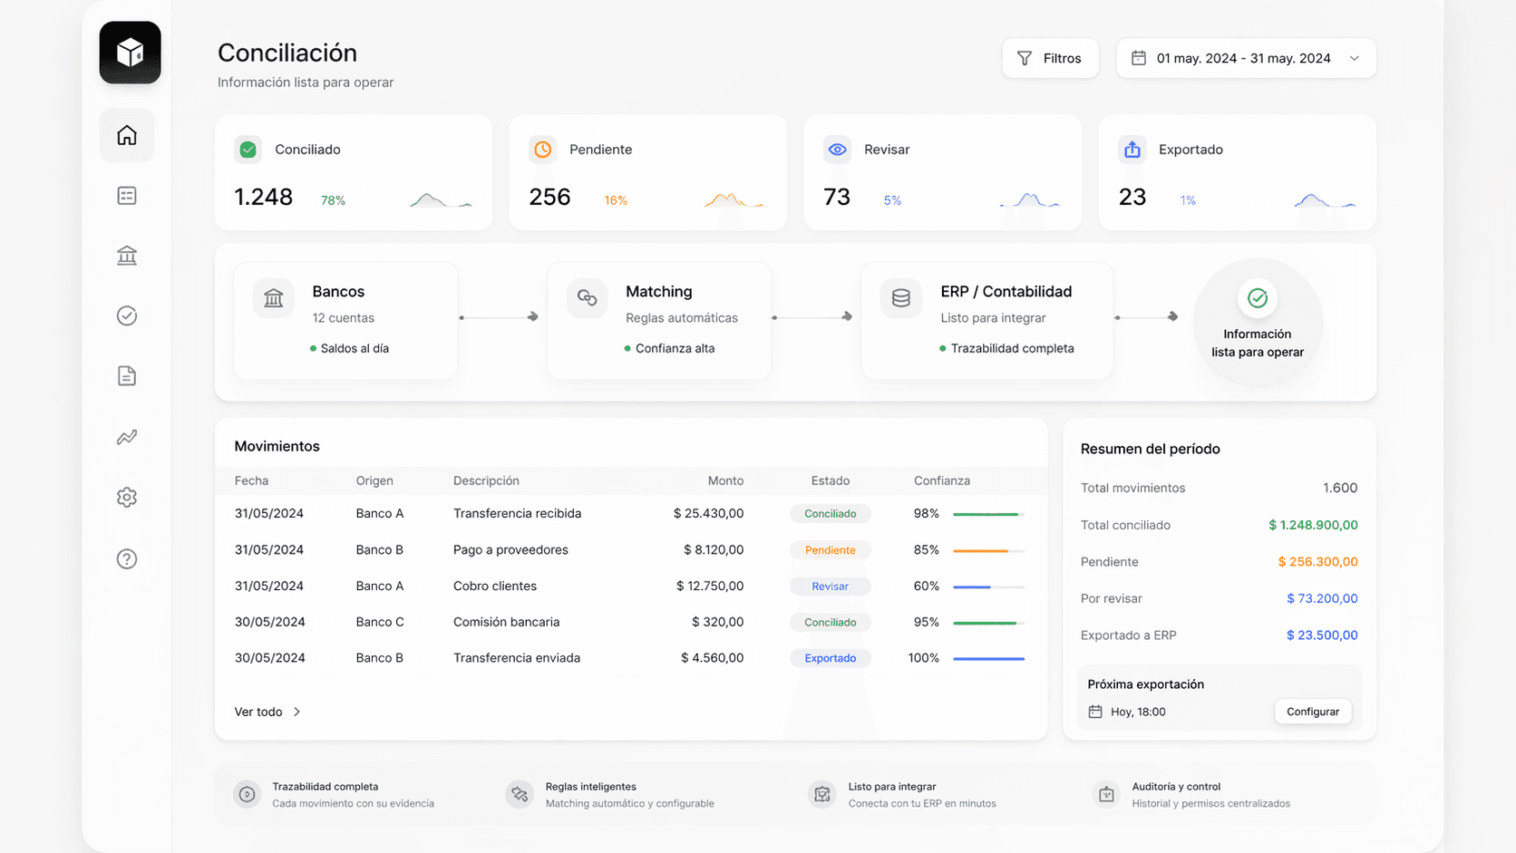Open the checkmark circle sidebar icon
This screenshot has width=1516, height=853.
127,315
